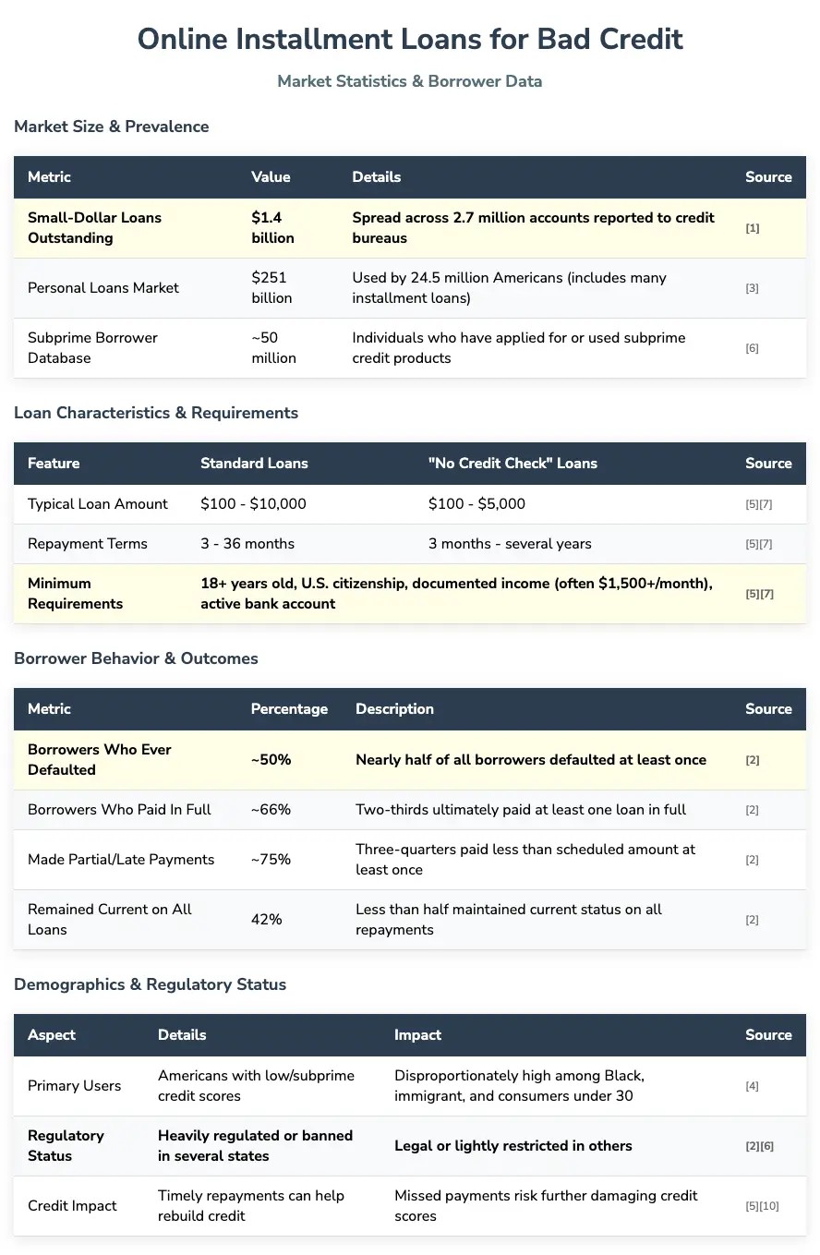Click source [5][10] for Credit Impact
Image resolution: width=820 pixels, height=1255 pixels.
coord(763,1206)
